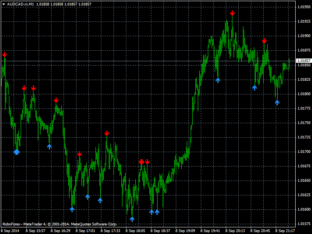This screenshot has width=312, height=234.
Task: Click the 1.01775 price scale label
Action: tap(304, 108)
